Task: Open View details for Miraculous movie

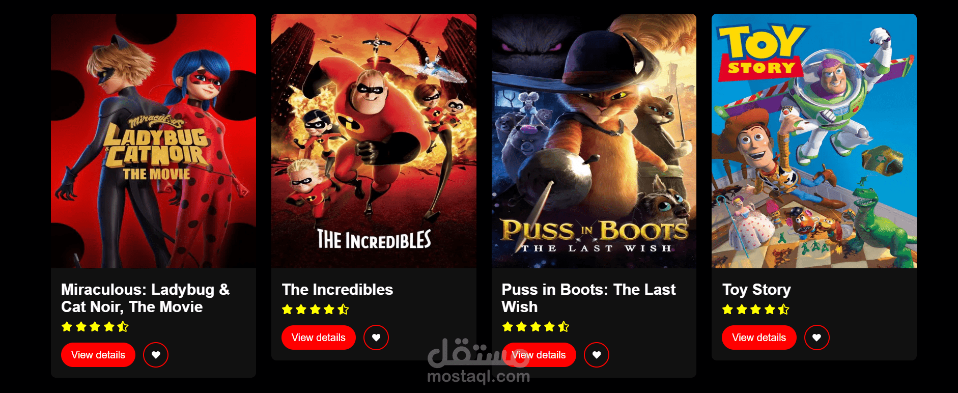Action: 98,355
